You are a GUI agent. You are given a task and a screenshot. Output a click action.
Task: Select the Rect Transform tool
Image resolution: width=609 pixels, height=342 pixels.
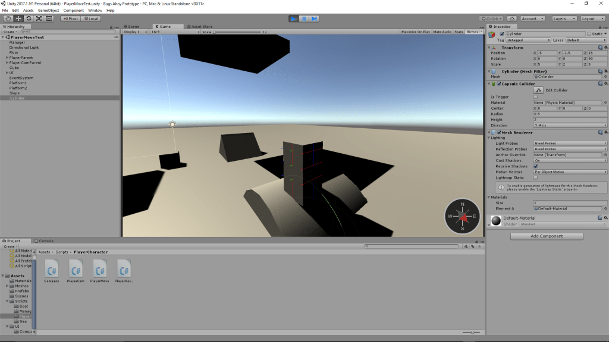point(49,18)
